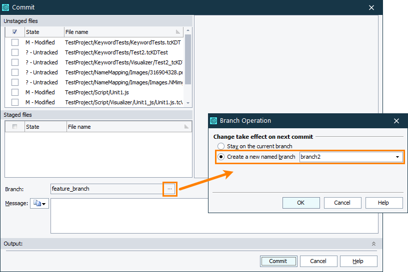This screenshot has height=272, width=408.
Task: Open the message template dropdown arrow
Action: (44, 204)
